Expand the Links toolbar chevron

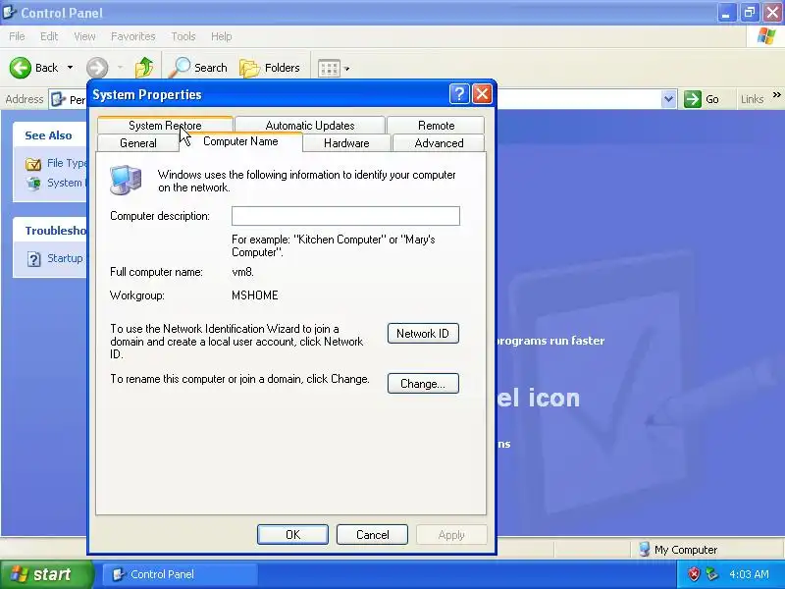[x=776, y=94]
